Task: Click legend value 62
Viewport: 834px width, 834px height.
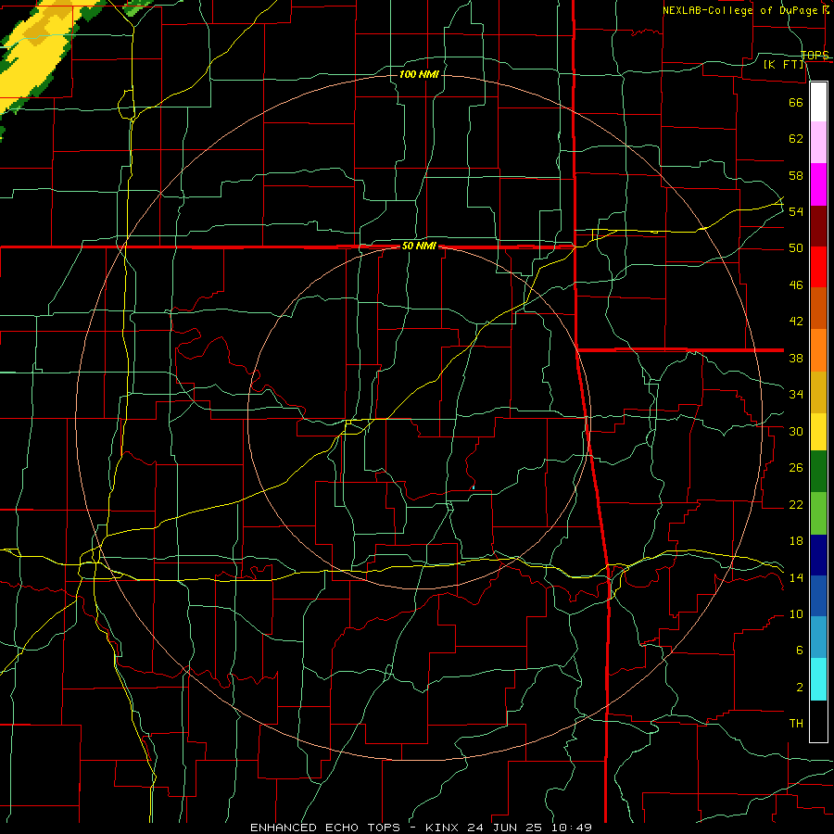Action: 796,139
